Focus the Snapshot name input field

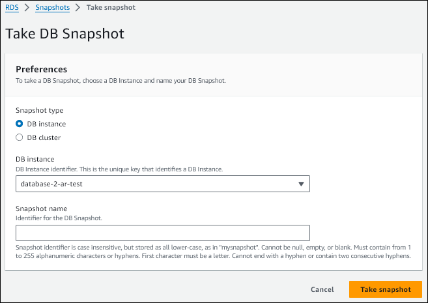tap(162, 233)
